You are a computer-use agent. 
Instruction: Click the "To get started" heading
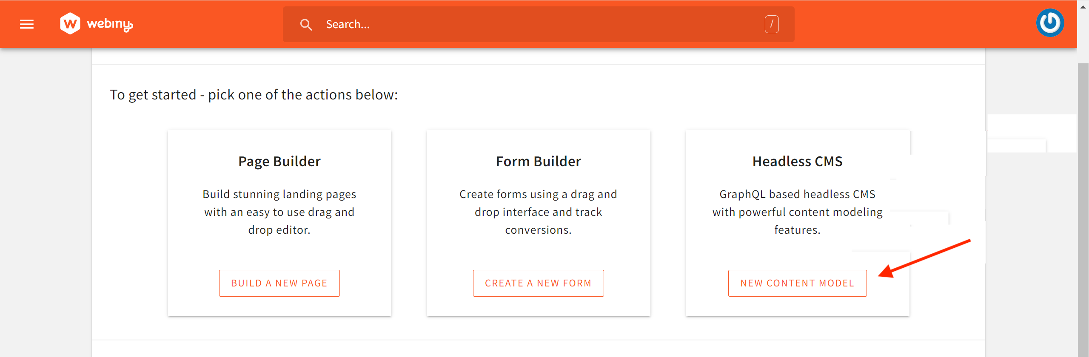pos(254,95)
